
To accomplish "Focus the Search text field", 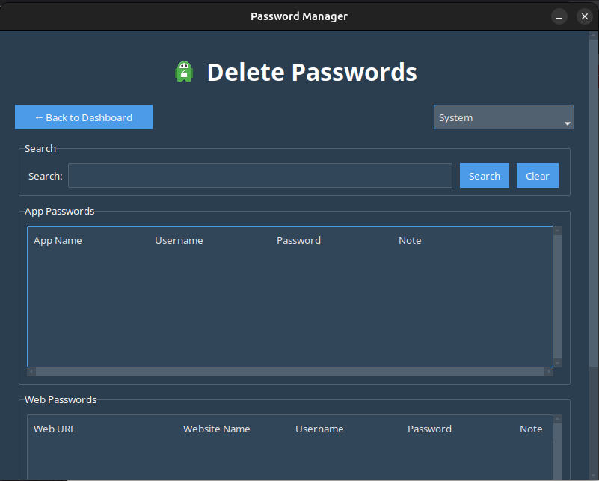I will pos(259,176).
